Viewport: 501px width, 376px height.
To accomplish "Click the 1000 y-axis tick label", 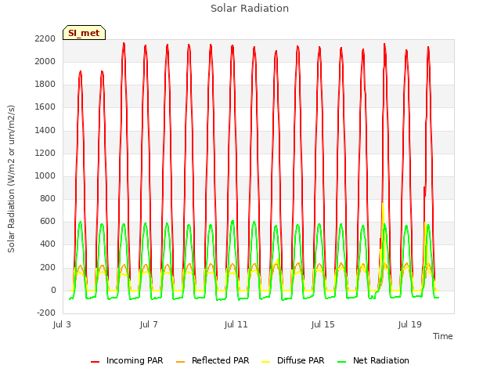I will [x=45, y=175].
